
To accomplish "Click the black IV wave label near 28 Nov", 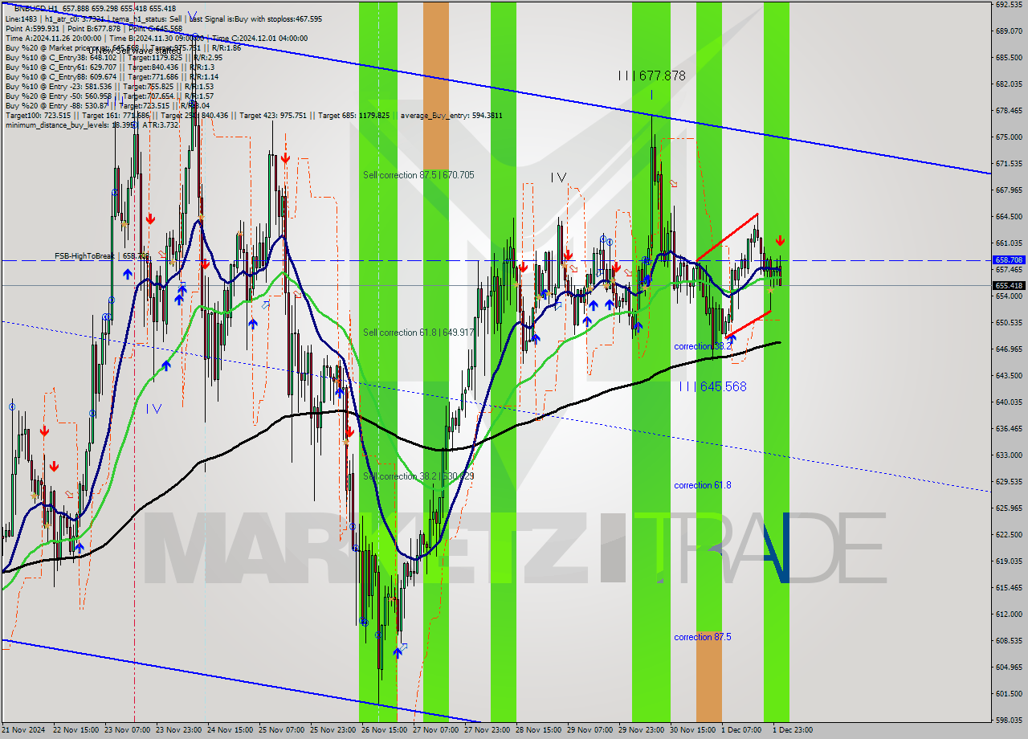I will pyautogui.click(x=559, y=177).
